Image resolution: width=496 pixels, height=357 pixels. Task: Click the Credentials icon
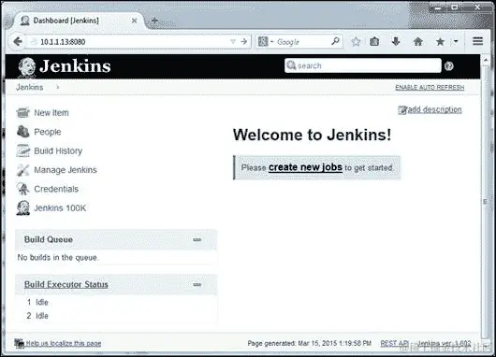pyautogui.click(x=22, y=189)
